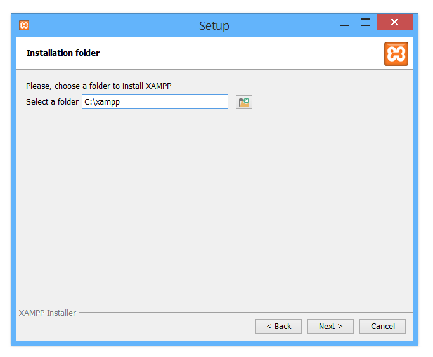
Task: Focus the Select a folder path field
Action: [x=155, y=102]
